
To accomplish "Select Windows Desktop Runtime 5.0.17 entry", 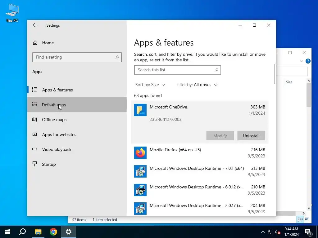I will (200, 209).
